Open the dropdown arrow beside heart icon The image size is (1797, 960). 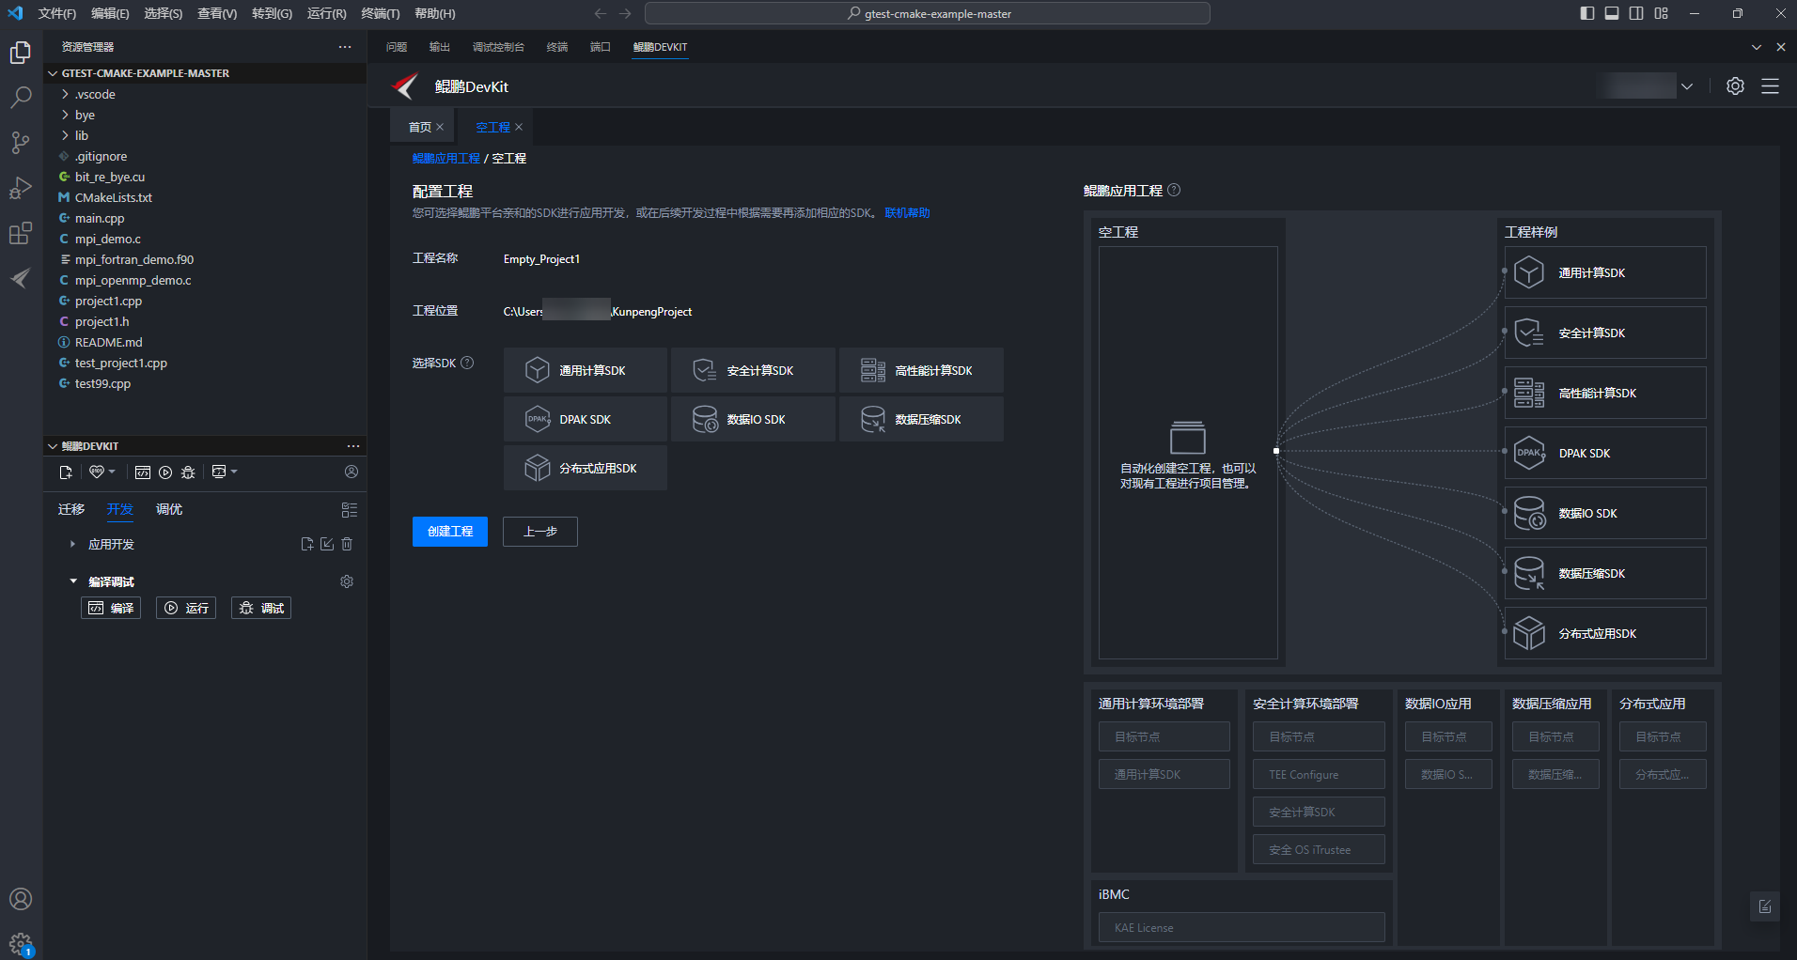pos(112,472)
